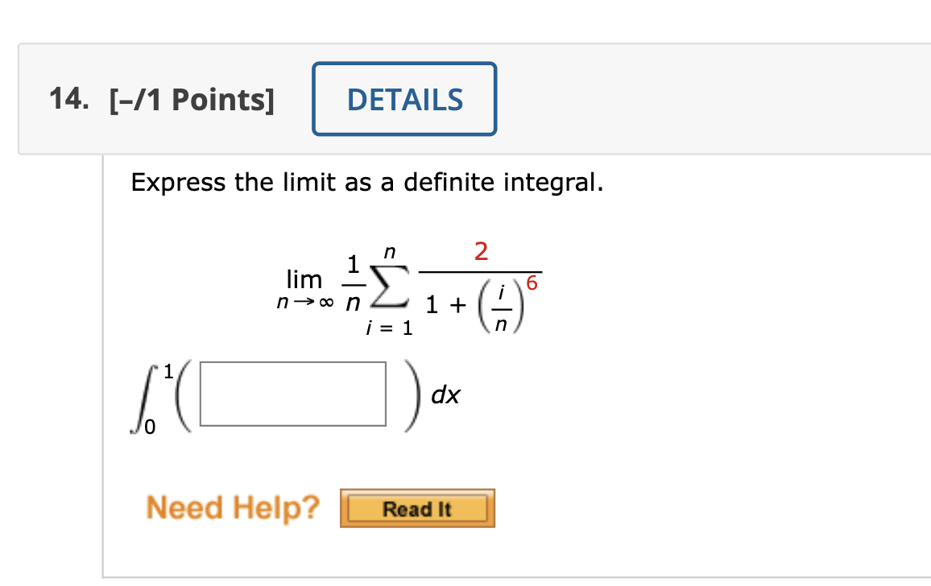Click the answer input box inside the integral
Image resolution: width=931 pixels, height=586 pixels.
click(294, 393)
